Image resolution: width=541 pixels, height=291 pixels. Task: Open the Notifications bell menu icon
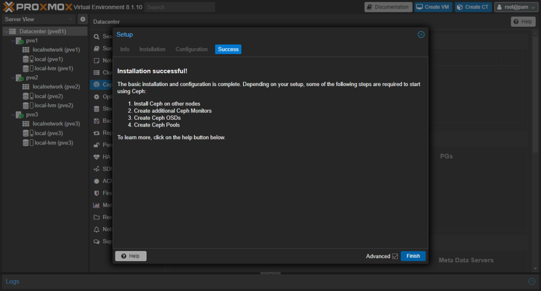point(96,229)
